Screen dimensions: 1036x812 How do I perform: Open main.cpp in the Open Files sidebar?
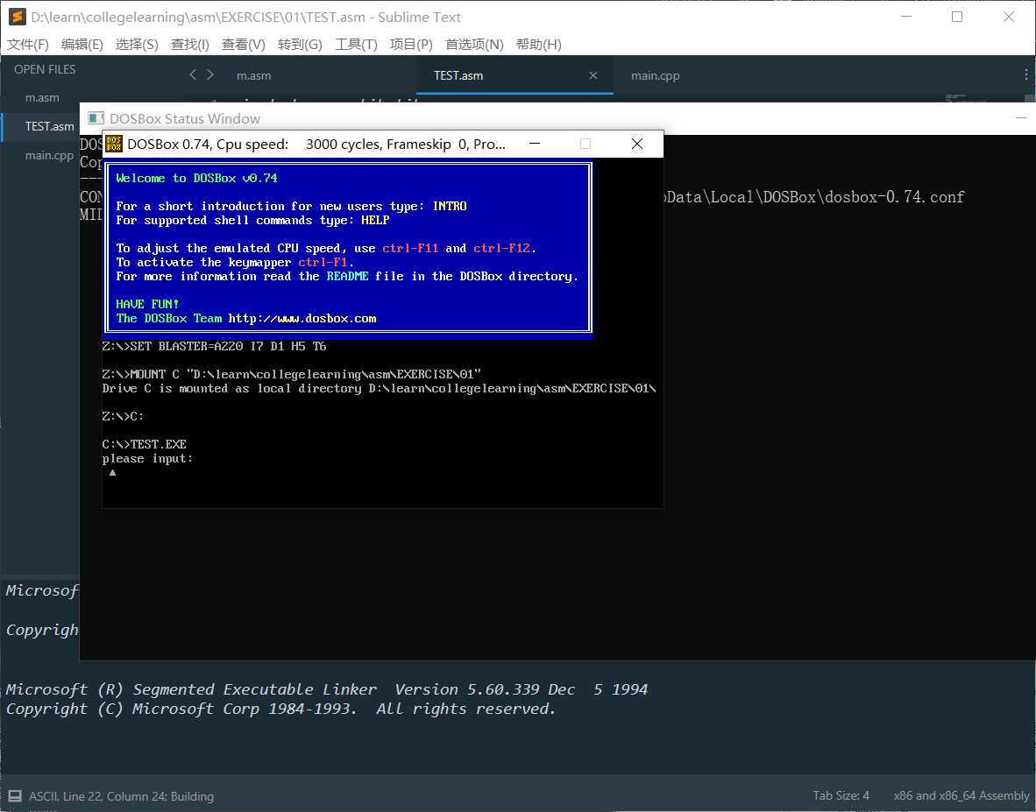click(x=50, y=155)
